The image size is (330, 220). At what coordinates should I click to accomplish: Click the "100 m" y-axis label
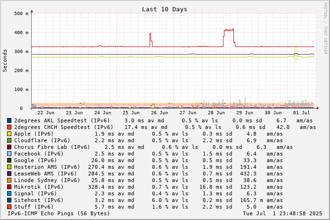(x=21, y=89)
